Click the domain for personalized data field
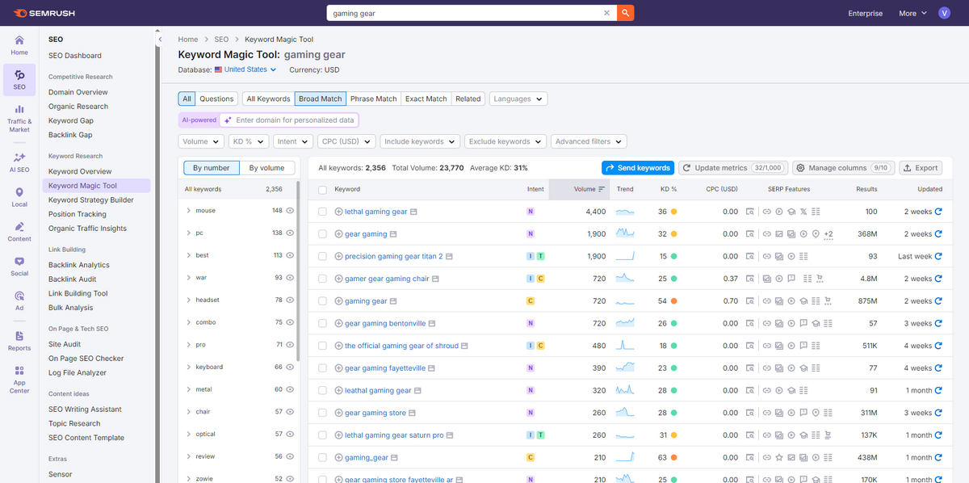969x483 pixels. [288, 120]
